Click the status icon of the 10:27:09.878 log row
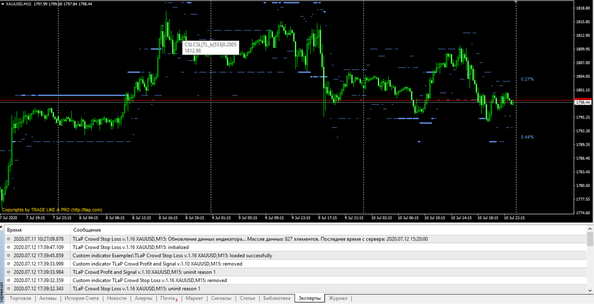594x304 pixels. pyautogui.click(x=8, y=239)
